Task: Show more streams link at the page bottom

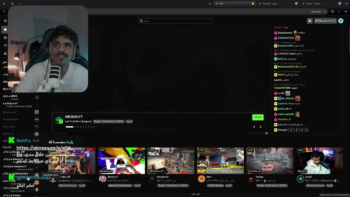Action: point(196,194)
